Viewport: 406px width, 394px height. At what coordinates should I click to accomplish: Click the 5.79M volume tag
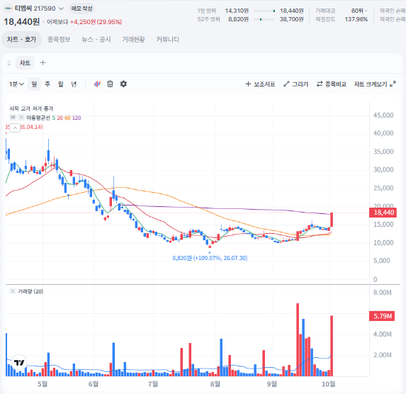click(x=382, y=316)
